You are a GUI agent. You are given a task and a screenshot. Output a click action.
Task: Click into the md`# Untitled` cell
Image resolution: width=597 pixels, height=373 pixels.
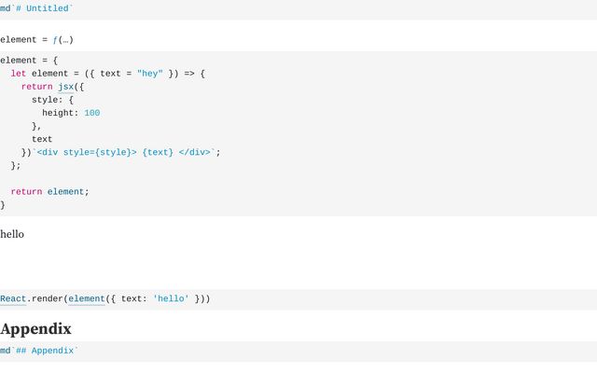click(x=37, y=8)
